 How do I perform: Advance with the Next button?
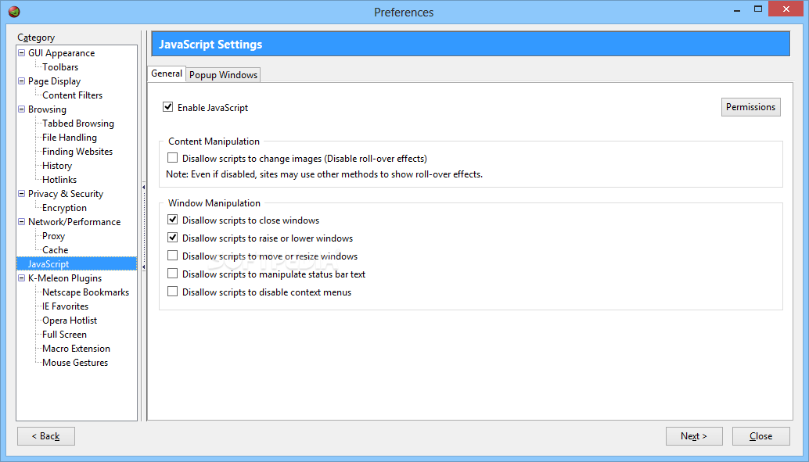(694, 436)
